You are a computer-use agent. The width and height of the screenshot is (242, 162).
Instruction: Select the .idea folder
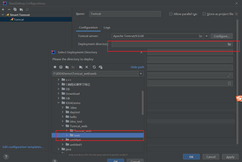click(73, 108)
